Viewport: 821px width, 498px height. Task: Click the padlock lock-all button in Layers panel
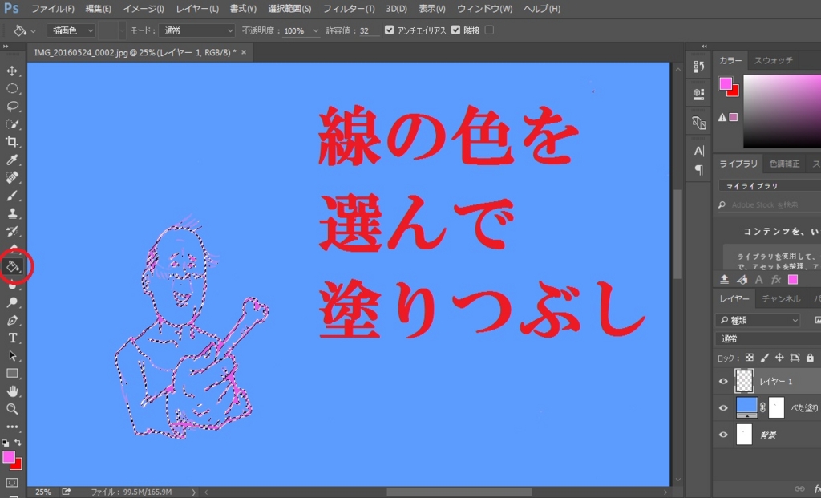[x=809, y=358]
